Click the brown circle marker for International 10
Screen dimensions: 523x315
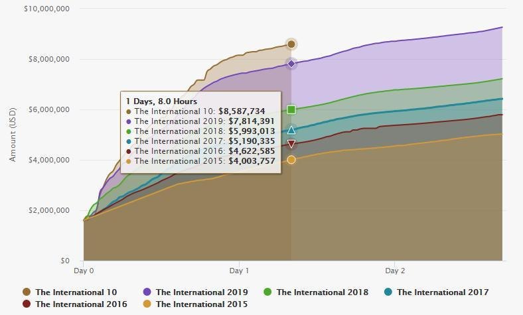tap(291, 44)
